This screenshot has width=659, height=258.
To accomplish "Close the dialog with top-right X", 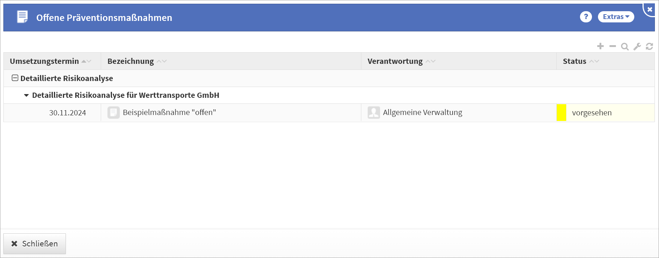I will pyautogui.click(x=650, y=9).
